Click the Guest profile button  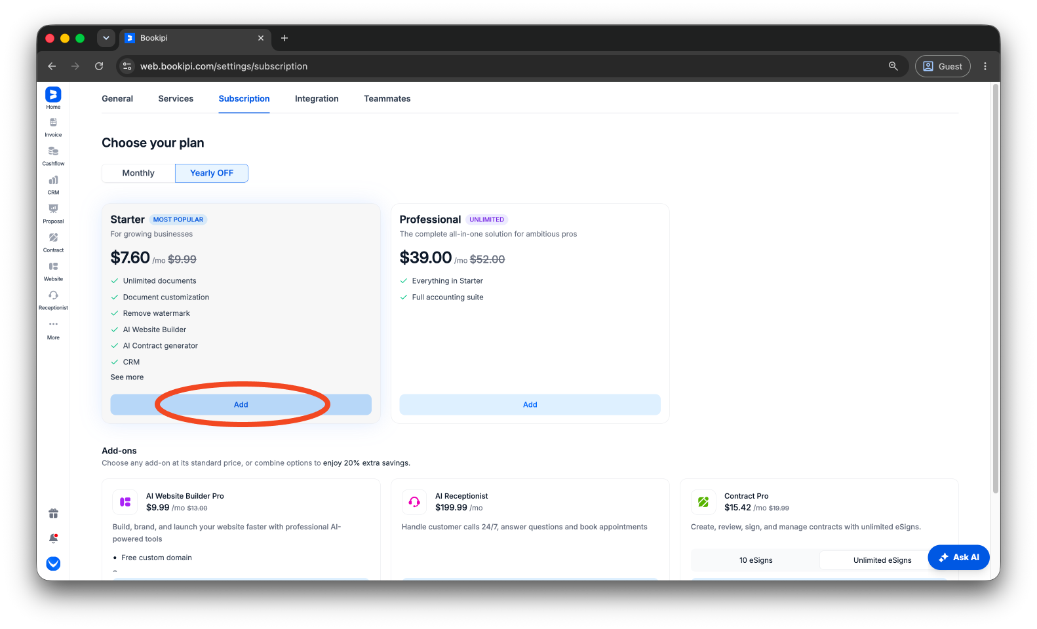pyautogui.click(x=943, y=66)
